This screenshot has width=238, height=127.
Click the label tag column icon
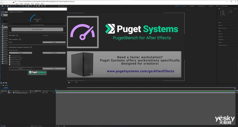coord(8,91)
